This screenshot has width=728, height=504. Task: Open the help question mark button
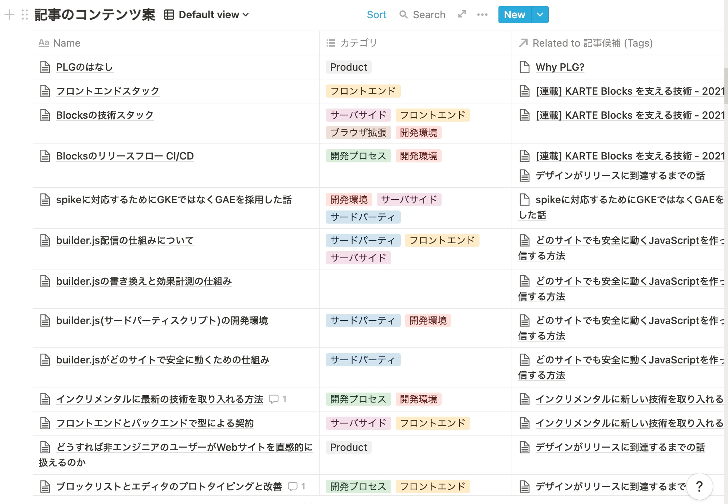point(699,487)
